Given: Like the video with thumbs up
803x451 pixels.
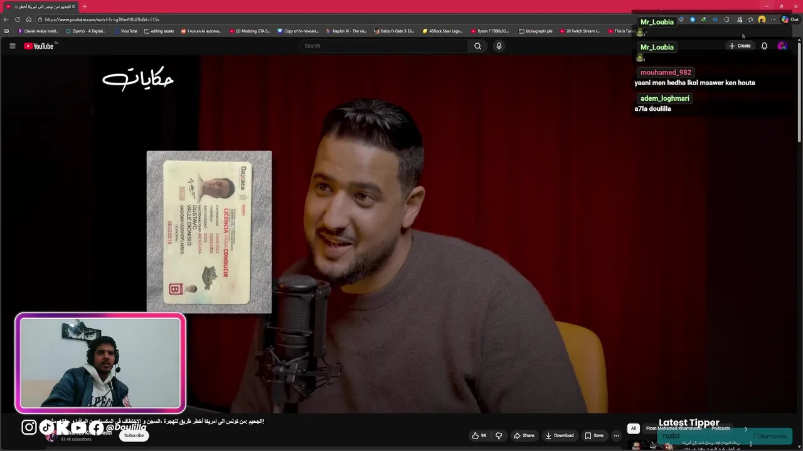Looking at the screenshot, I should tap(480, 435).
